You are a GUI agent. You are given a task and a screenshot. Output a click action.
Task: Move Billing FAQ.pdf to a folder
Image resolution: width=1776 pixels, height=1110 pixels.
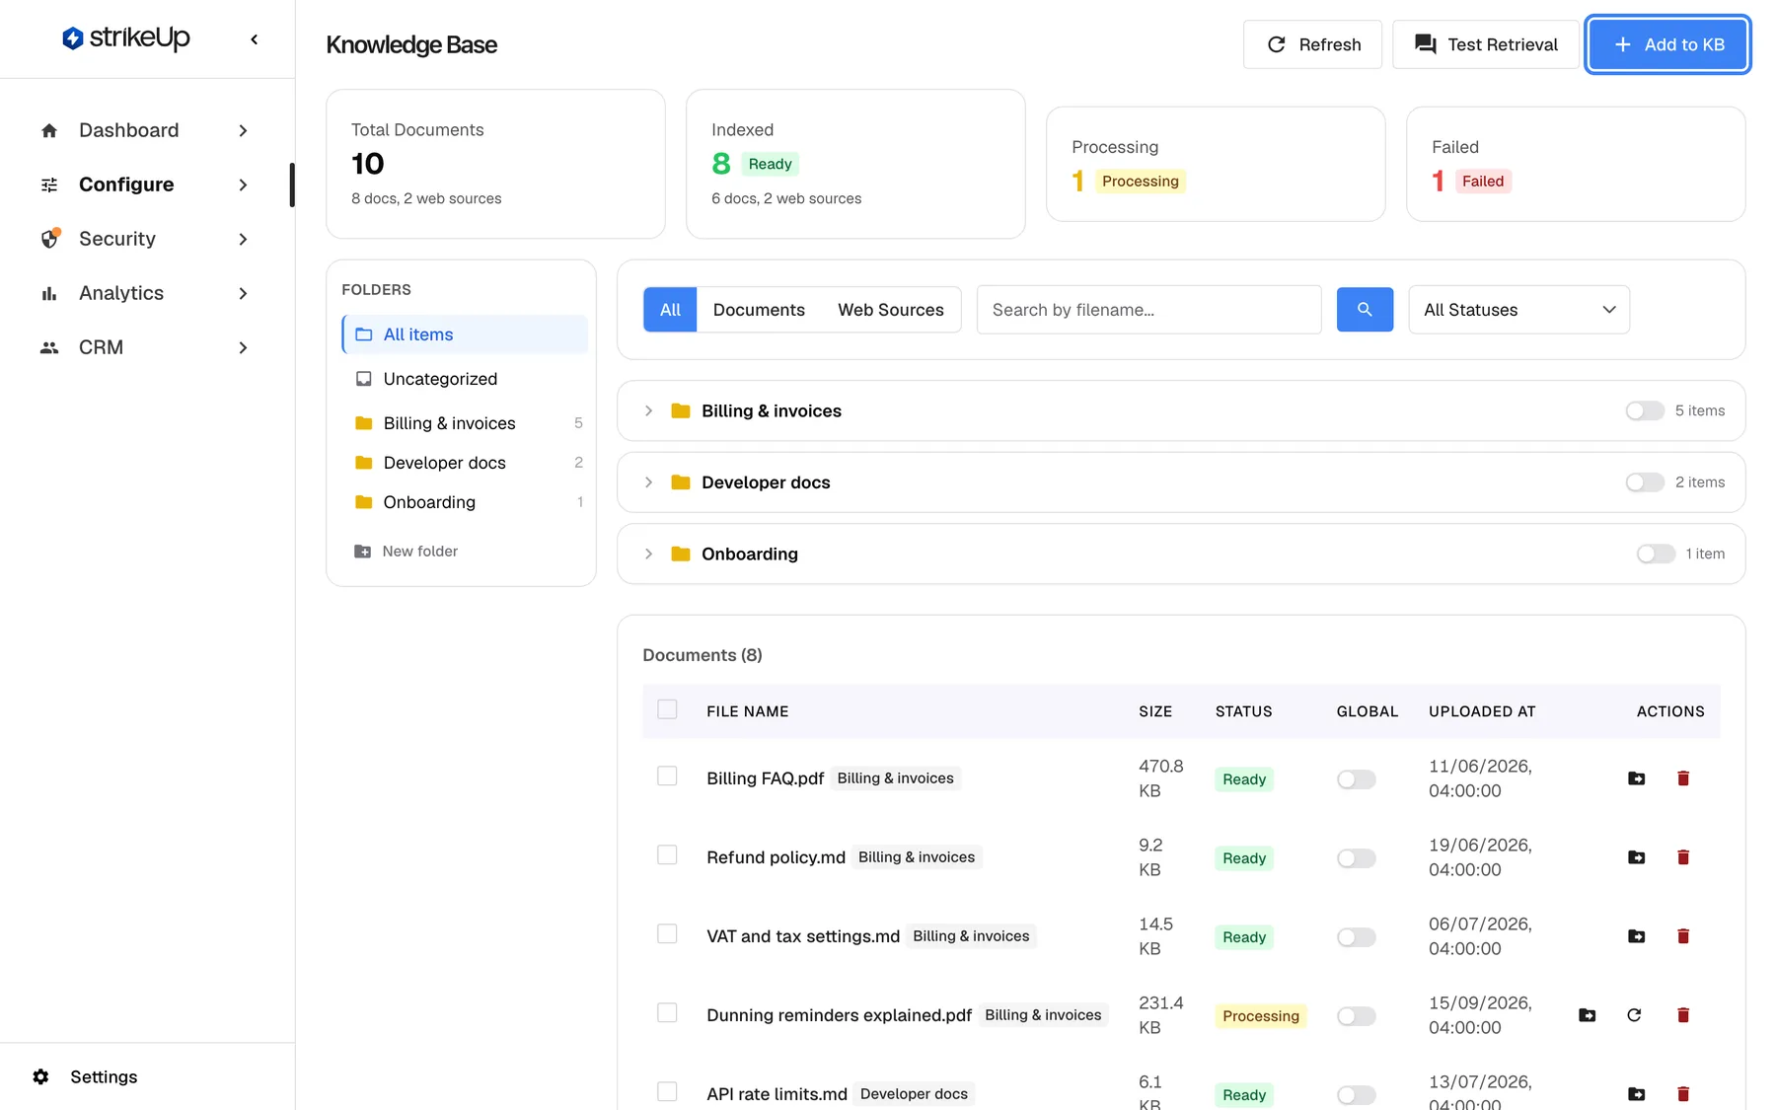tap(1636, 778)
